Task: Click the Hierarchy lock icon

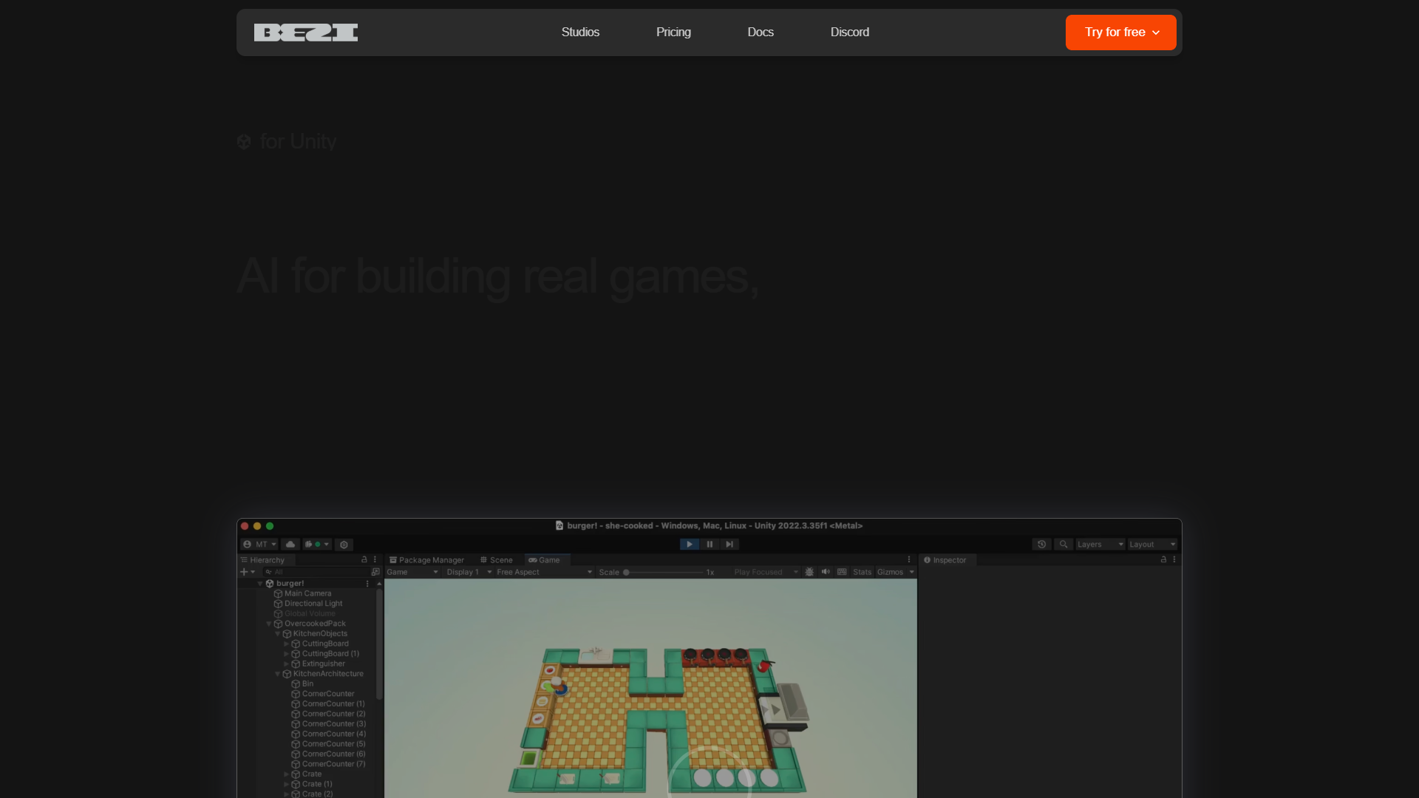Action: pyautogui.click(x=364, y=560)
